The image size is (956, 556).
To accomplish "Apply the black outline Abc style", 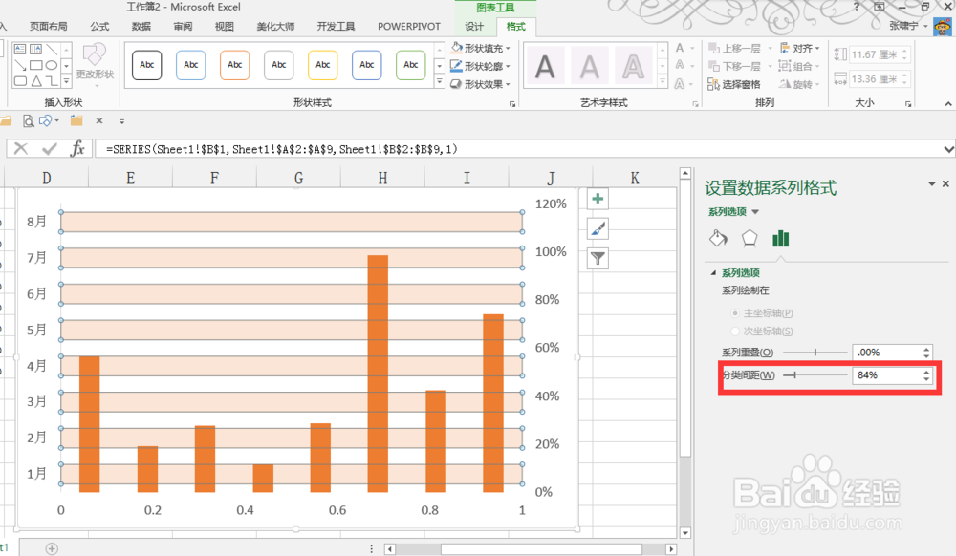I will coord(147,65).
